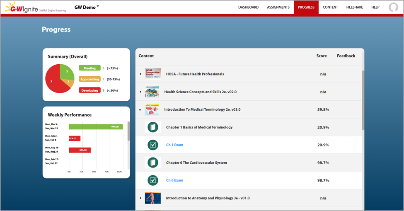
Task: Click the Content column header
Action: point(146,56)
